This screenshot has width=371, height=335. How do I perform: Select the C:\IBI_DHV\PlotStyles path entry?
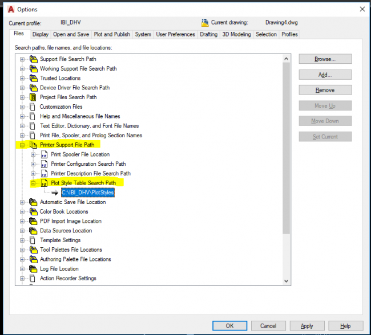click(88, 193)
